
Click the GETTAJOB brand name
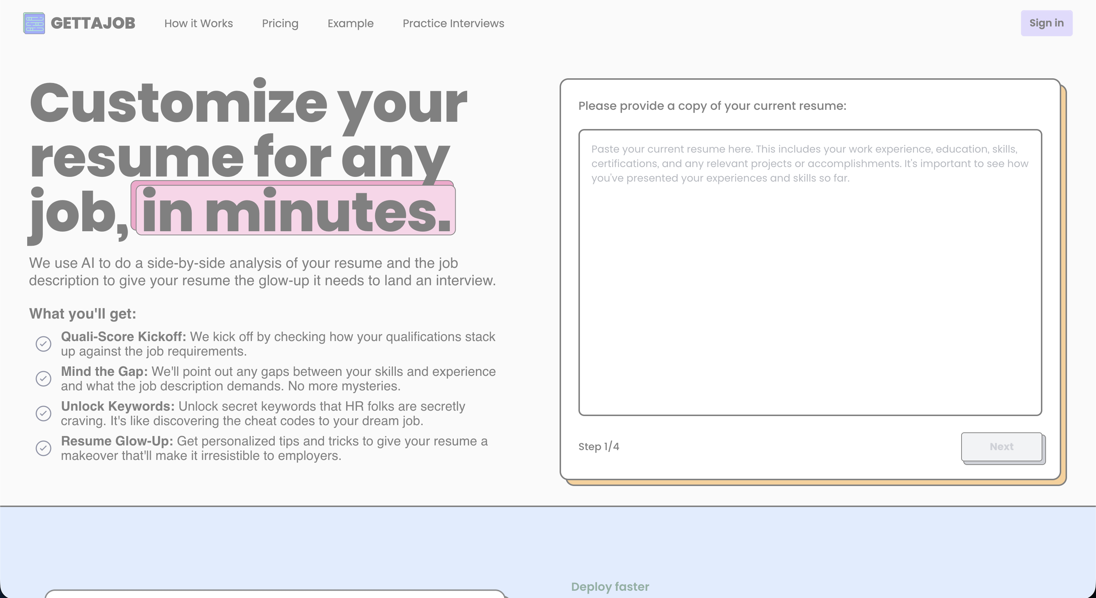(93, 23)
